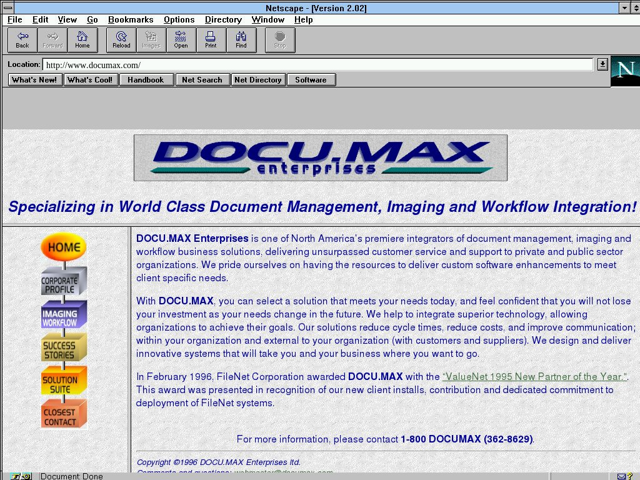Open the Success Stories navigation block
The width and height of the screenshot is (640, 480).
(x=61, y=348)
